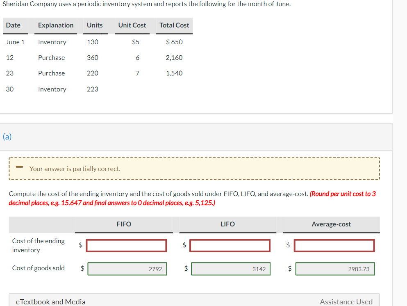Click the Date column header

pos(13,25)
